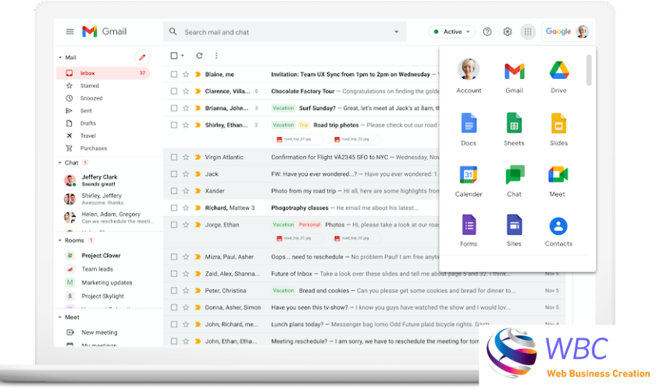656x390 pixels.
Task: Open the settings gear icon
Action: click(507, 31)
